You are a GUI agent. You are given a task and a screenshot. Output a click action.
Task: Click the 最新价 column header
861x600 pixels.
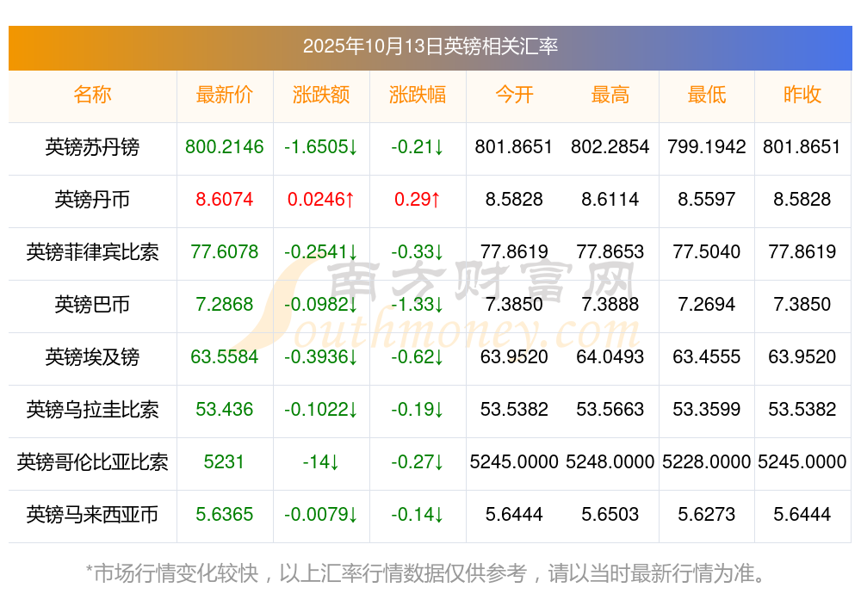(x=225, y=96)
